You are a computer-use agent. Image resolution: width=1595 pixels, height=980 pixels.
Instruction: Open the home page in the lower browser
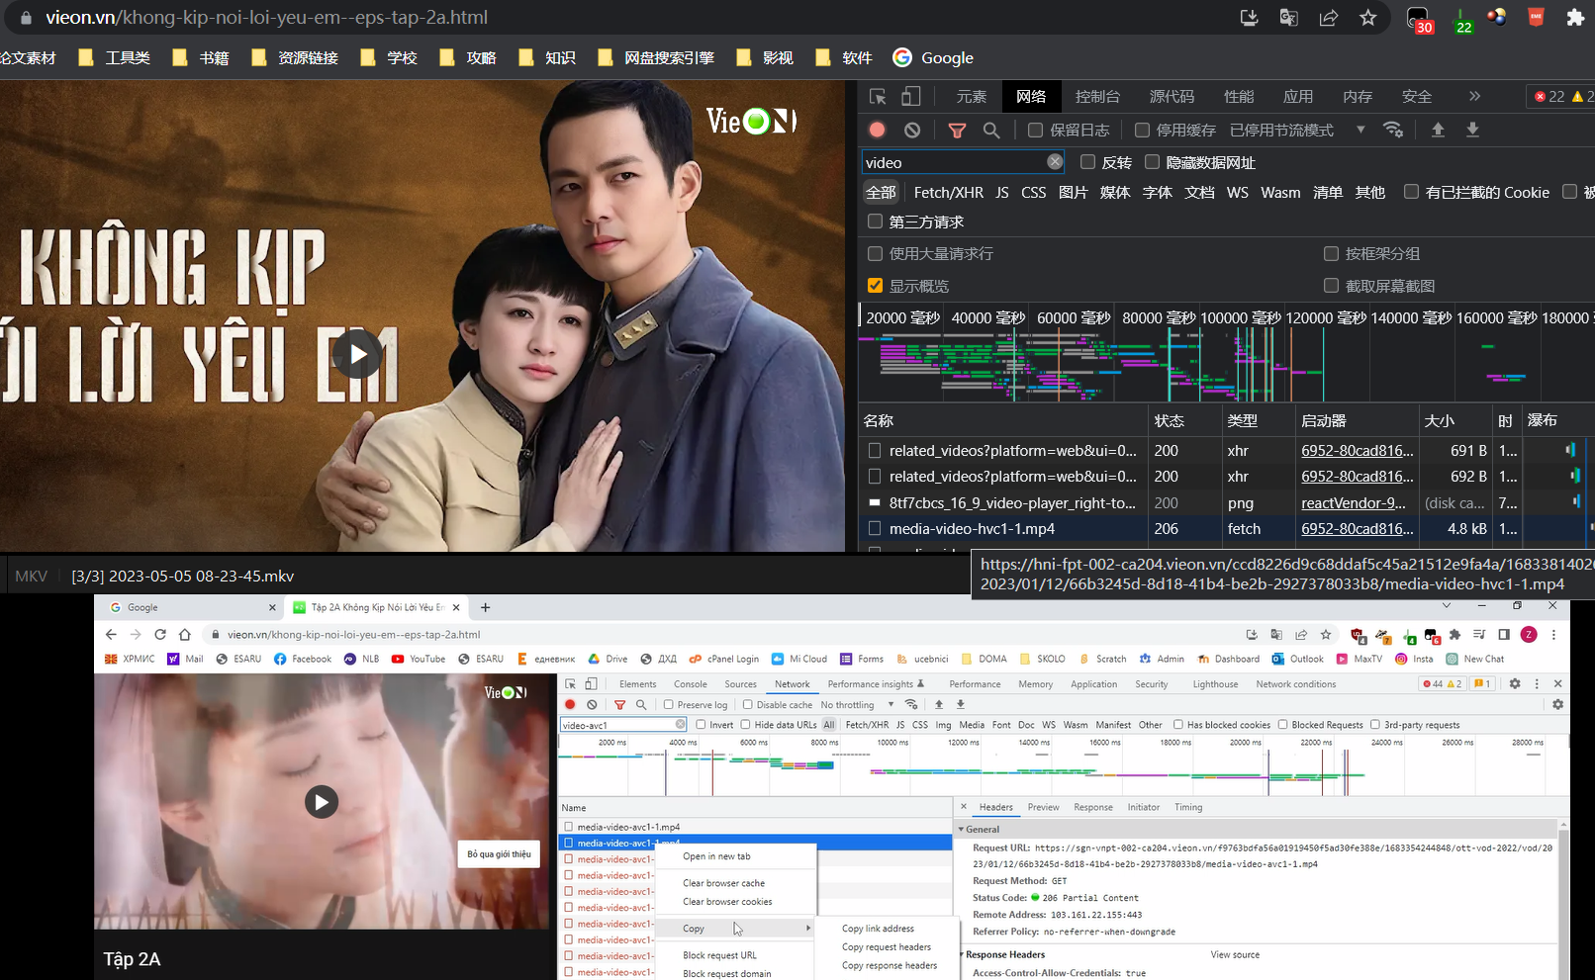[x=185, y=635]
